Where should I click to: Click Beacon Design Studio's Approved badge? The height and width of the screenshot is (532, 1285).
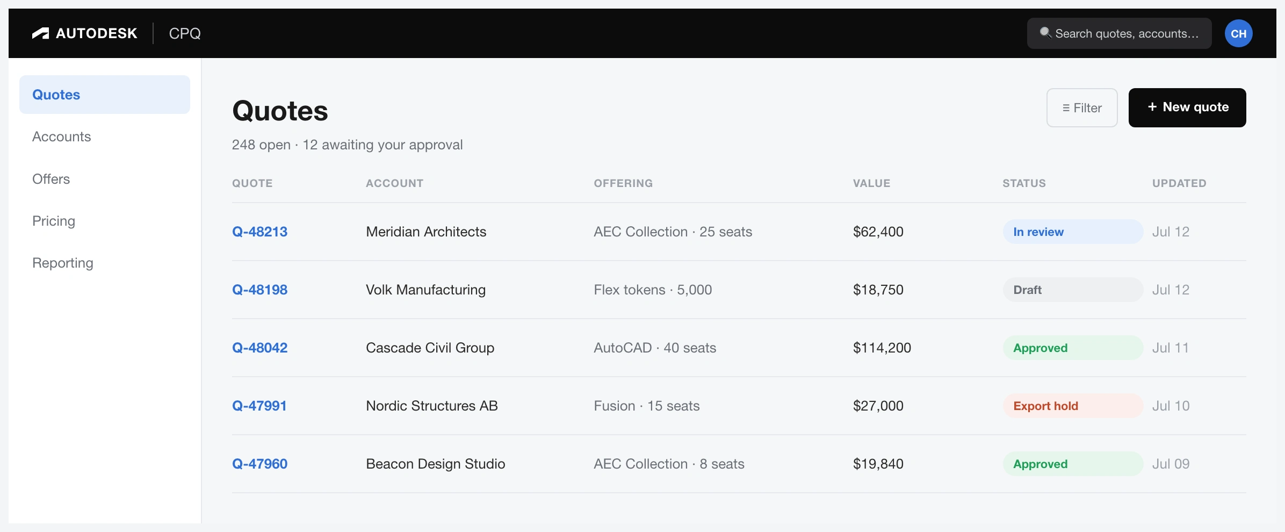pos(1073,464)
